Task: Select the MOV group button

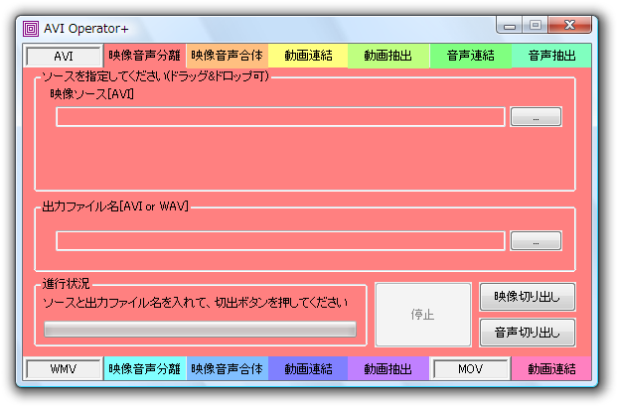Action: click(x=470, y=369)
